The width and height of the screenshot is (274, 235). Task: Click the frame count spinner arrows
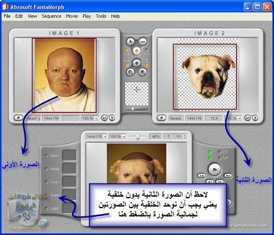(185, 136)
